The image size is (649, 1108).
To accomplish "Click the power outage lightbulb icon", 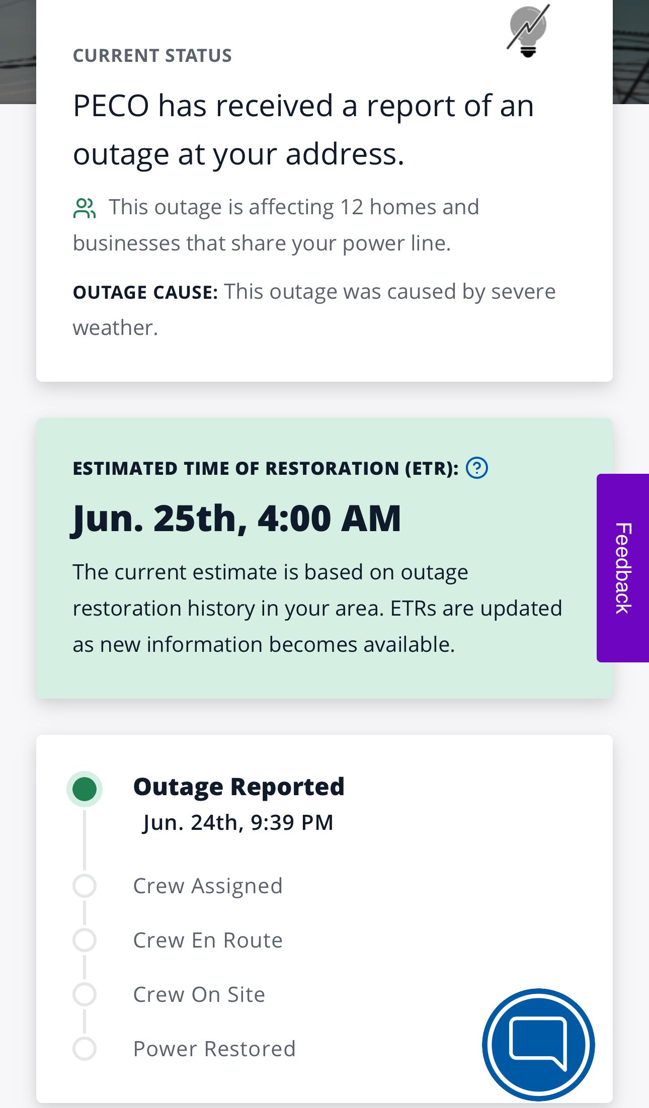I will pos(528,31).
